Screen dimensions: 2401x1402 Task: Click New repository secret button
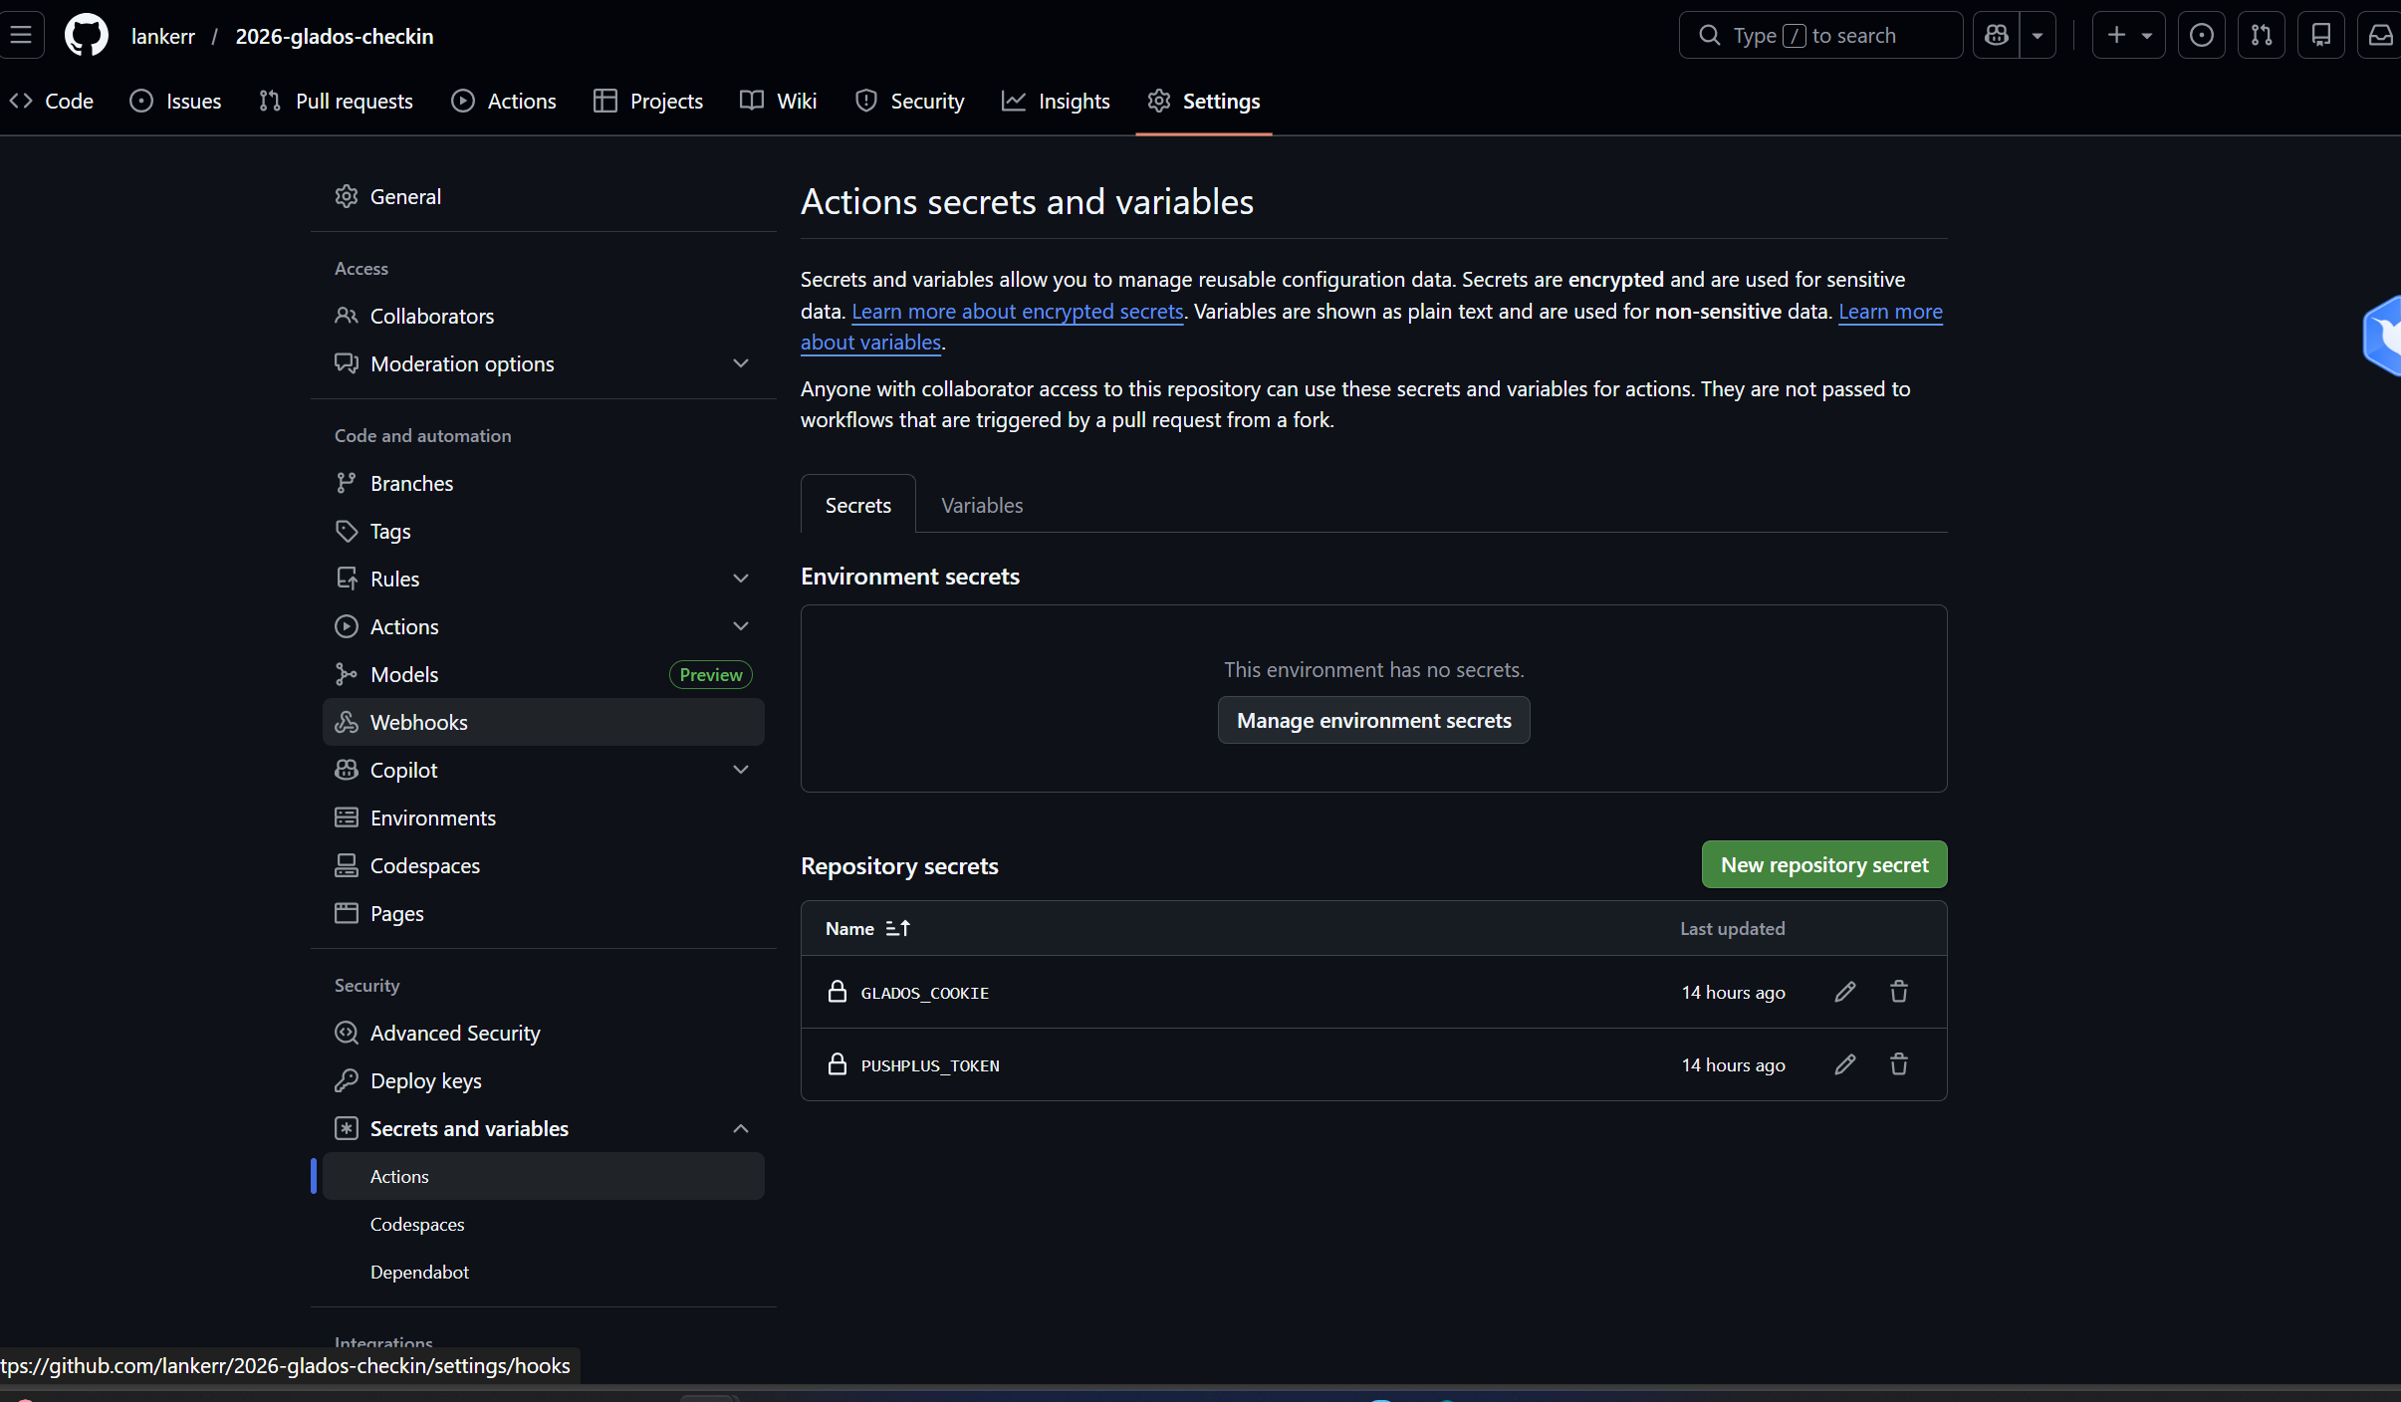click(1824, 864)
